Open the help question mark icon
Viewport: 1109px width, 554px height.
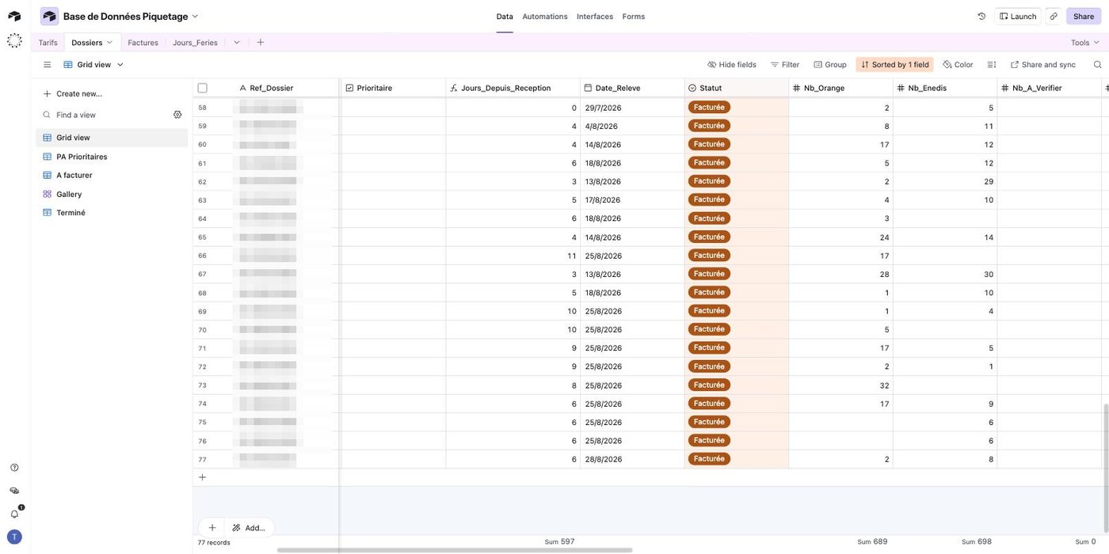click(14, 468)
